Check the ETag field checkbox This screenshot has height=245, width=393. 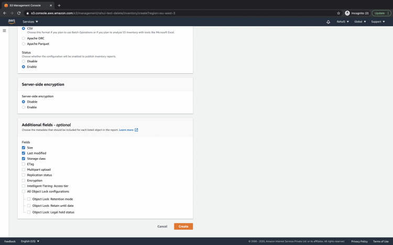point(23,164)
